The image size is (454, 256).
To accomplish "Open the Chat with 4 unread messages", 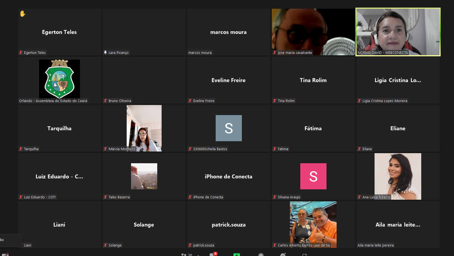I will [212, 255].
